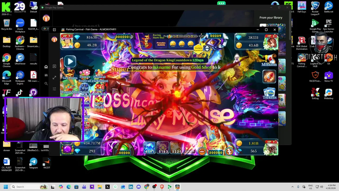
Task: Open Rocket League desktop shortcut
Action: [x=315, y=8]
